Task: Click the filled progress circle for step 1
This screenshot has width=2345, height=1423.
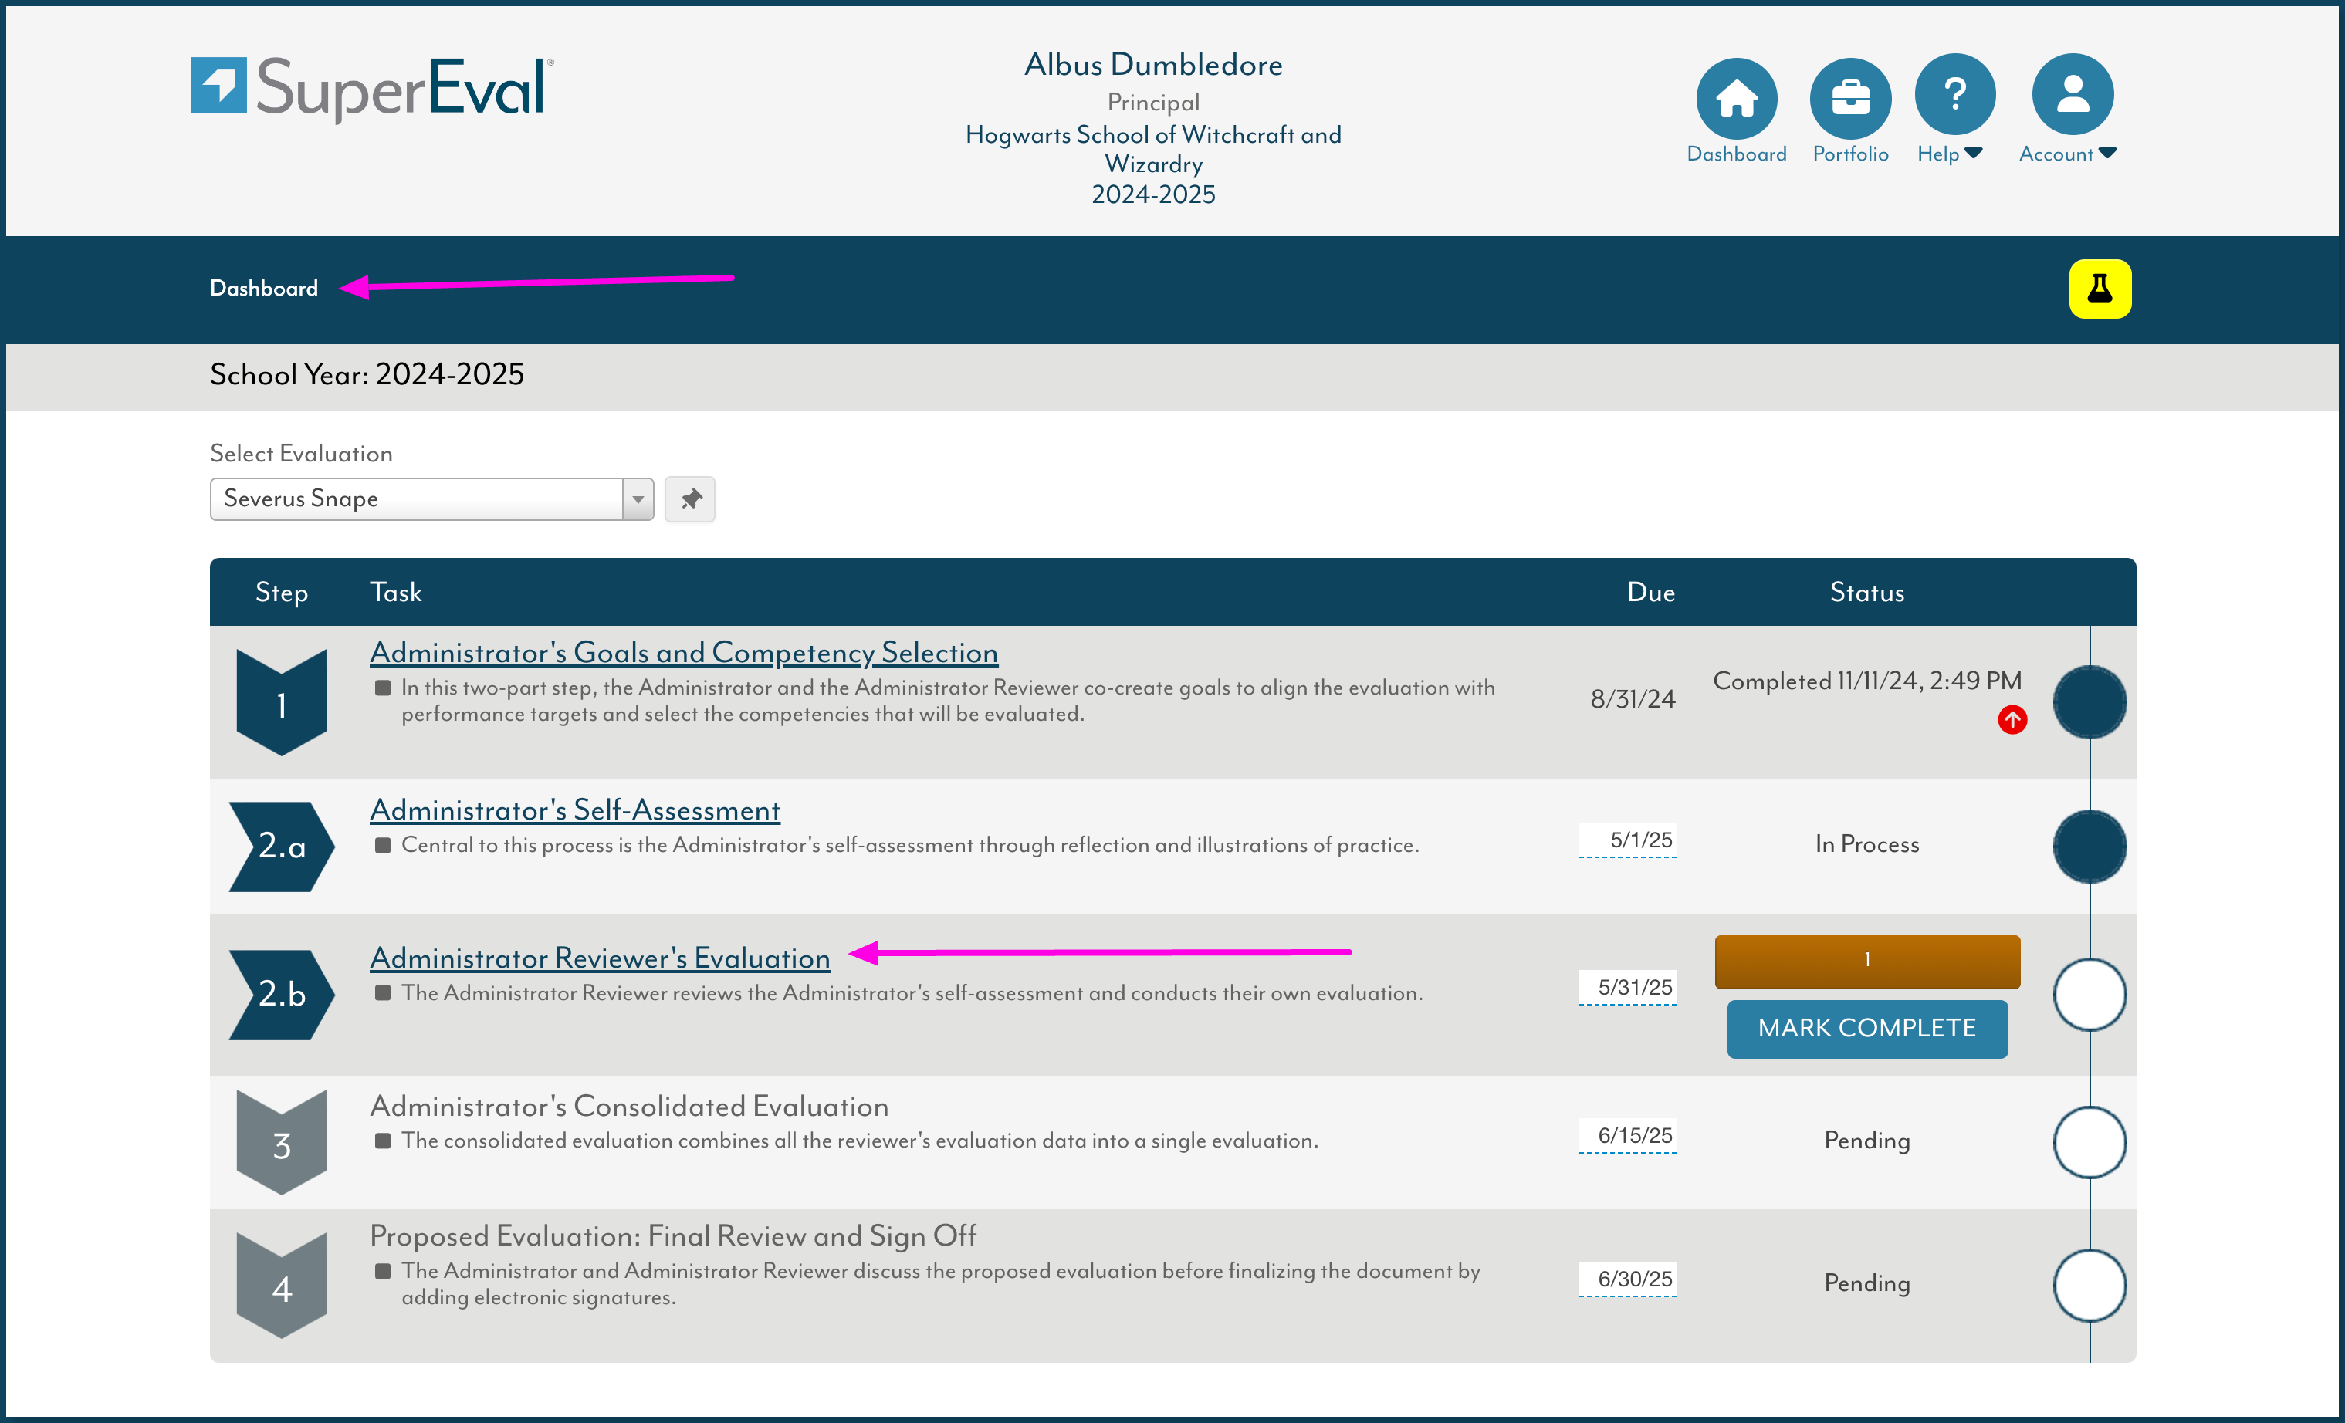Action: [2089, 702]
